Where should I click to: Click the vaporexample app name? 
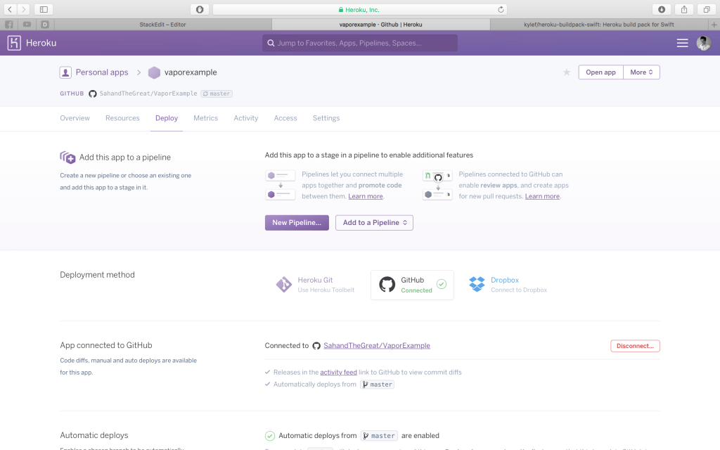[x=191, y=72]
